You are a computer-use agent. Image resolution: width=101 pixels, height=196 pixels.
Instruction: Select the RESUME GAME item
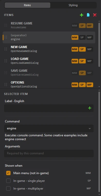click(x=49, y=25)
